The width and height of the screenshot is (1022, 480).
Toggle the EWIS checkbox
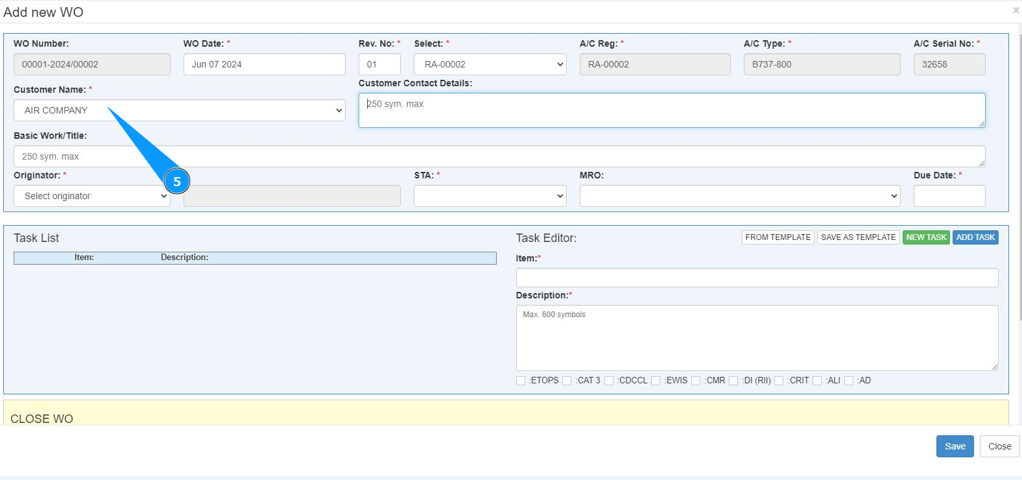coord(656,381)
